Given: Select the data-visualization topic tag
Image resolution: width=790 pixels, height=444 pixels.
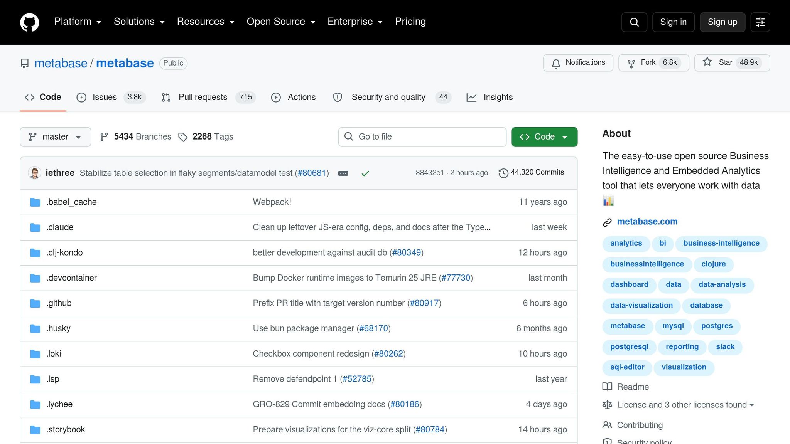Looking at the screenshot, I should pos(641,306).
